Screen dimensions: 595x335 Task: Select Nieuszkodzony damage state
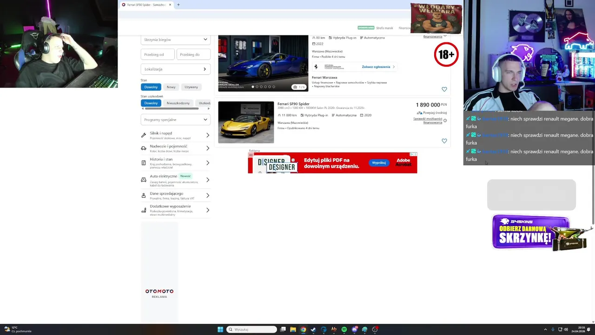coord(178,103)
